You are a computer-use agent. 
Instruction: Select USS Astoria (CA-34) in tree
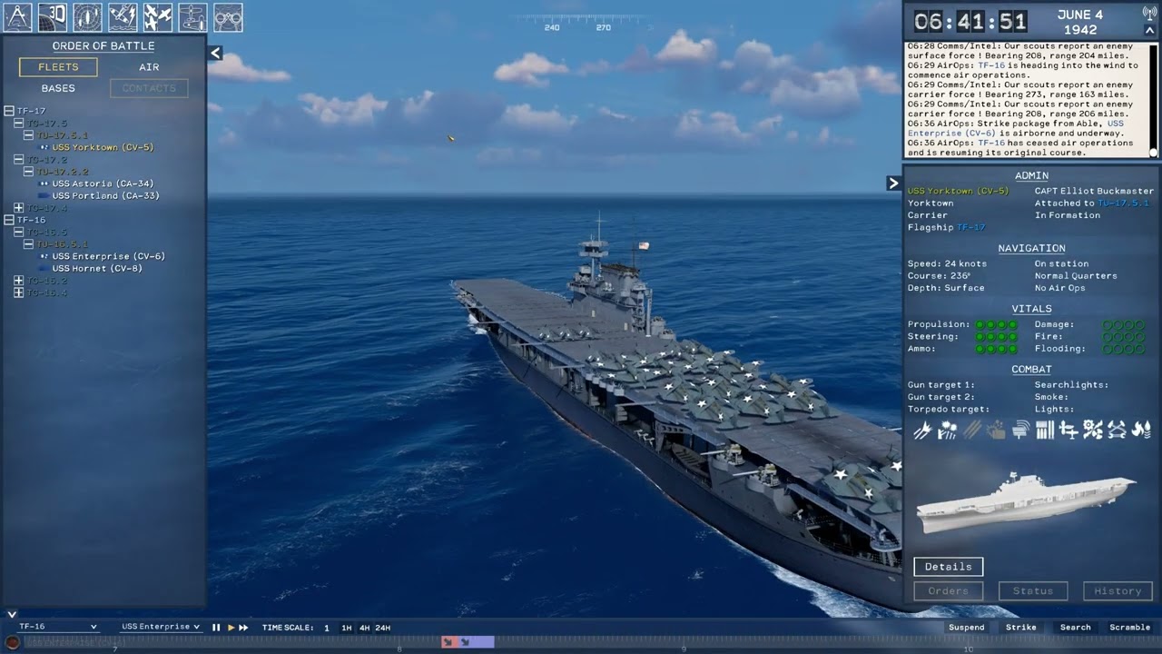pos(103,183)
